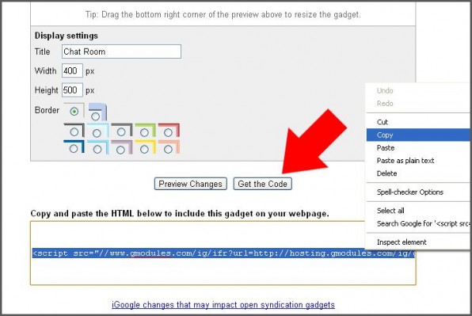Image resolution: width=472 pixels, height=316 pixels.
Task: Choose the dark blue border style
Action: pyautogui.click(x=74, y=148)
